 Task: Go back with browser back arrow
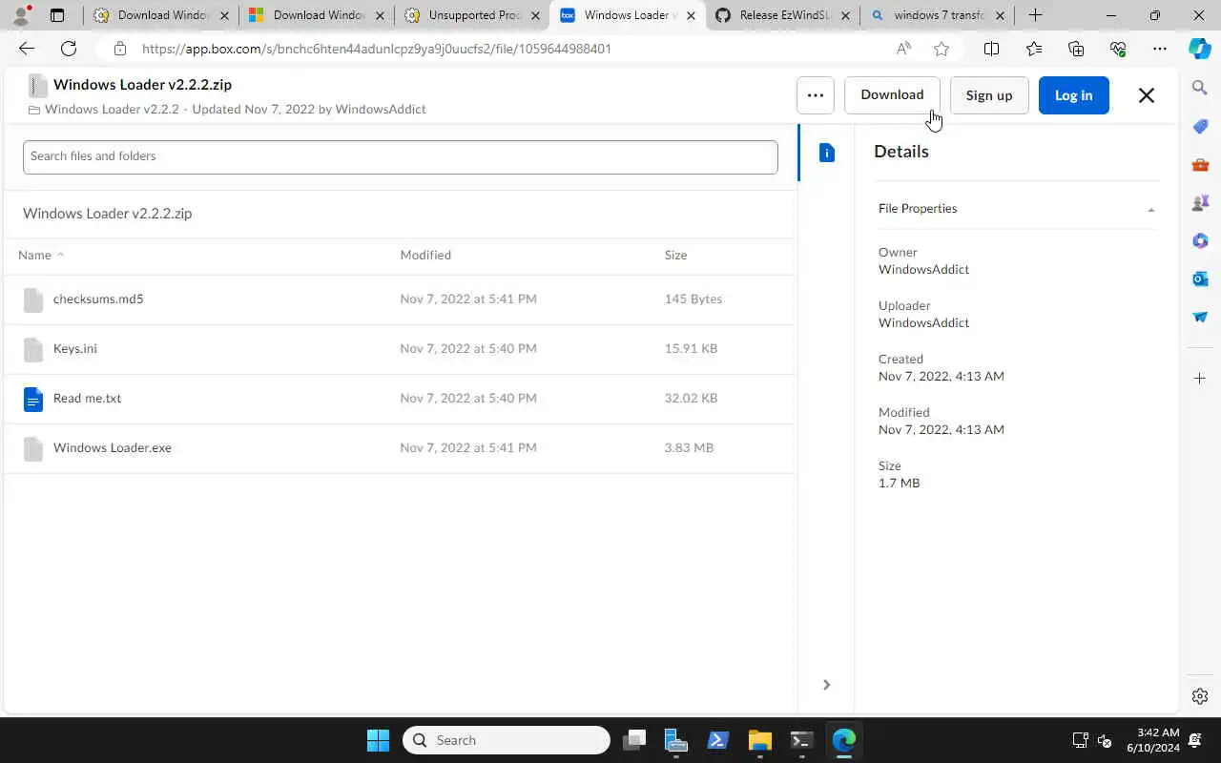coord(26,49)
